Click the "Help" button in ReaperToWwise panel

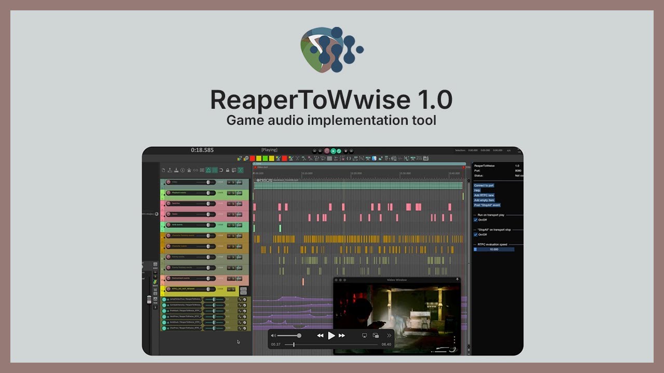[477, 190]
